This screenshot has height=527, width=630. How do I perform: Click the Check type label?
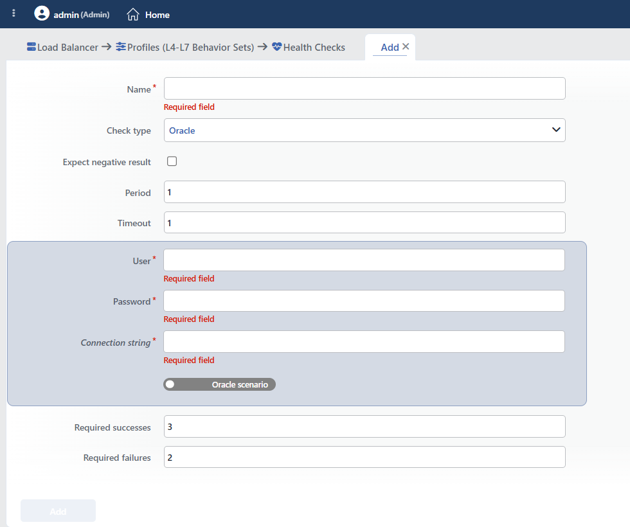click(129, 131)
